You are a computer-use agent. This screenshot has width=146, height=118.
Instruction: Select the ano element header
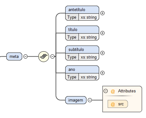tap(82, 70)
